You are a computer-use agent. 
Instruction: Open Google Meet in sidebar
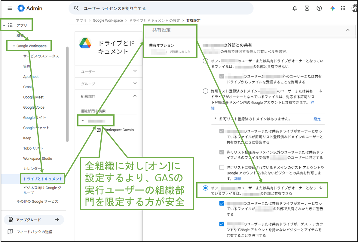(x=33, y=97)
